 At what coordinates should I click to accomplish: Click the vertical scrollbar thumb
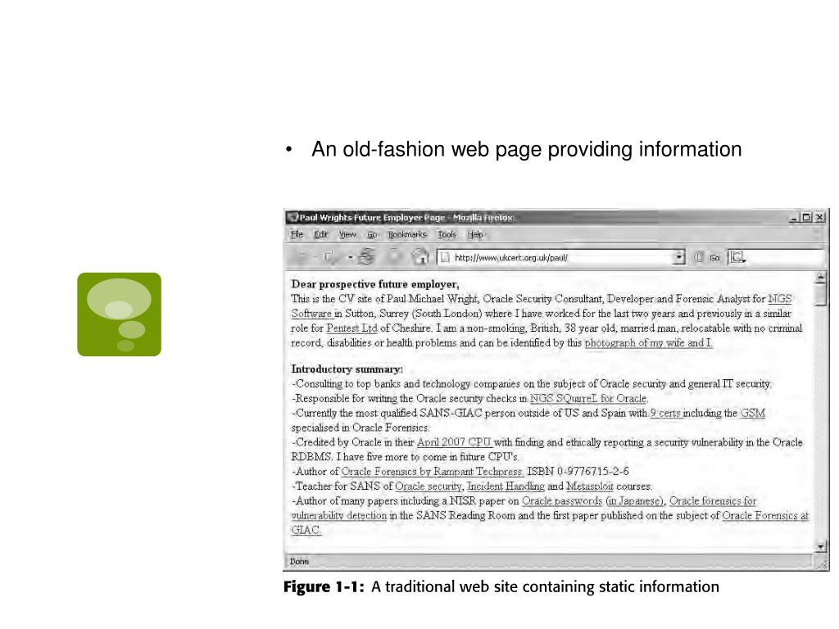(820, 295)
